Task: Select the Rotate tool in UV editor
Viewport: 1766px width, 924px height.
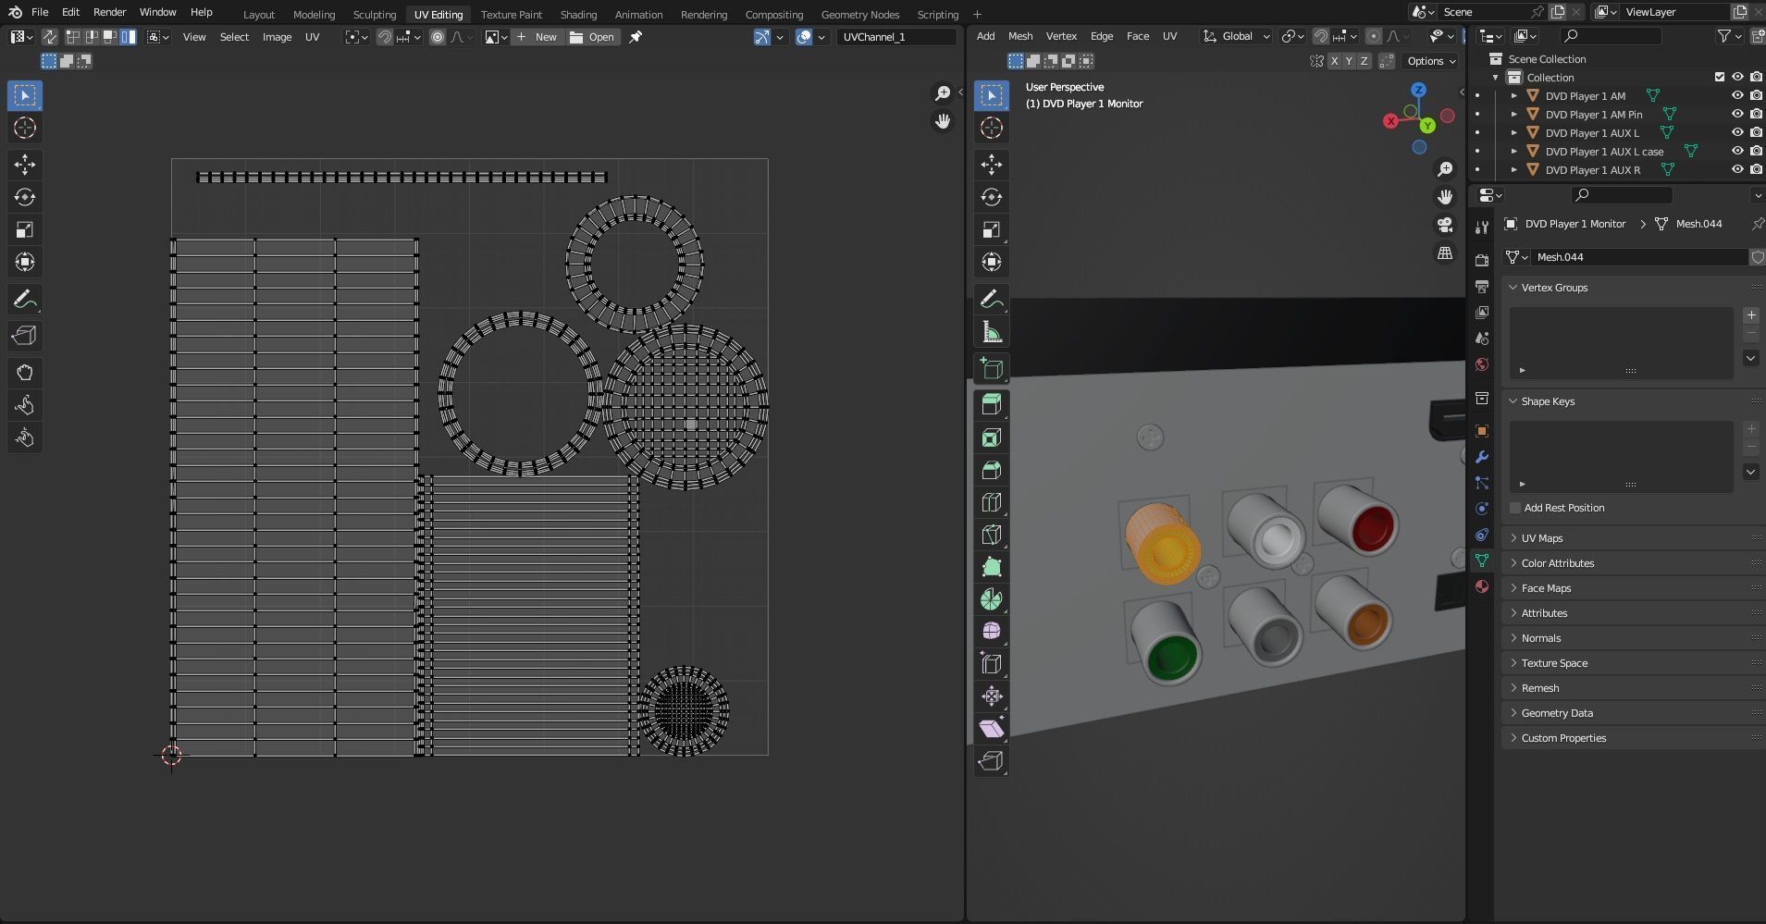Action: (x=25, y=197)
